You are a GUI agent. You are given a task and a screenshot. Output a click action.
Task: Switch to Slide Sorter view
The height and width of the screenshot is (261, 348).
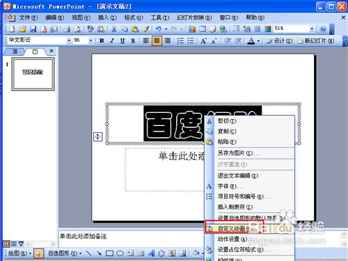pos(14,244)
